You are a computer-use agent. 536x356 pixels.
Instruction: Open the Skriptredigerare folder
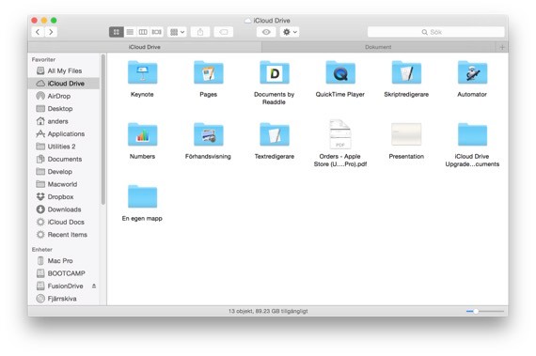pyautogui.click(x=406, y=72)
